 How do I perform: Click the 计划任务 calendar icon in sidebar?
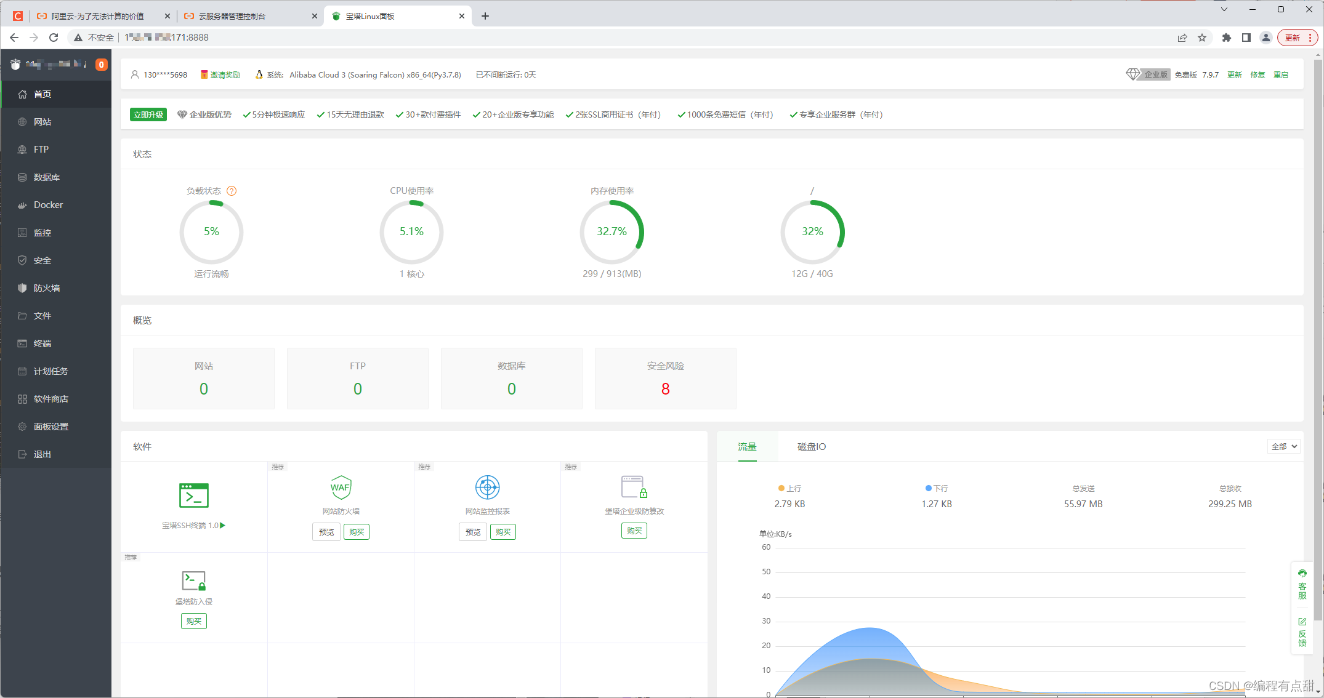pyautogui.click(x=22, y=371)
